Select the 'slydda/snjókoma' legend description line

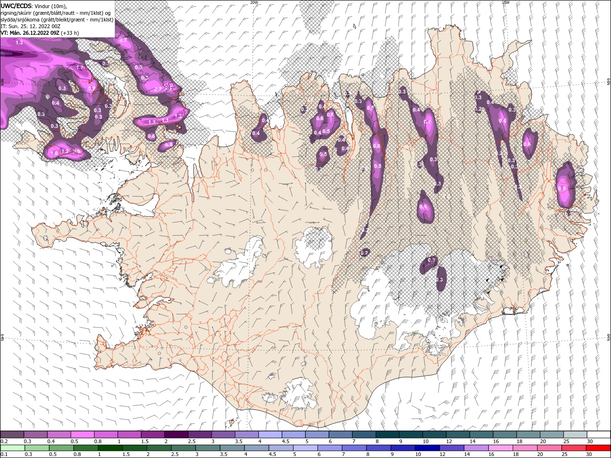(x=57, y=20)
